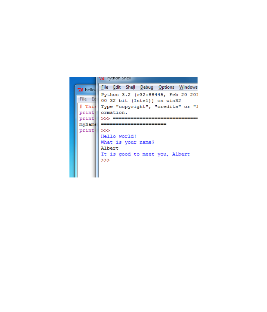Click the 'Python 3.2' version line
The width and height of the screenshot is (267, 312).
tap(149, 95)
